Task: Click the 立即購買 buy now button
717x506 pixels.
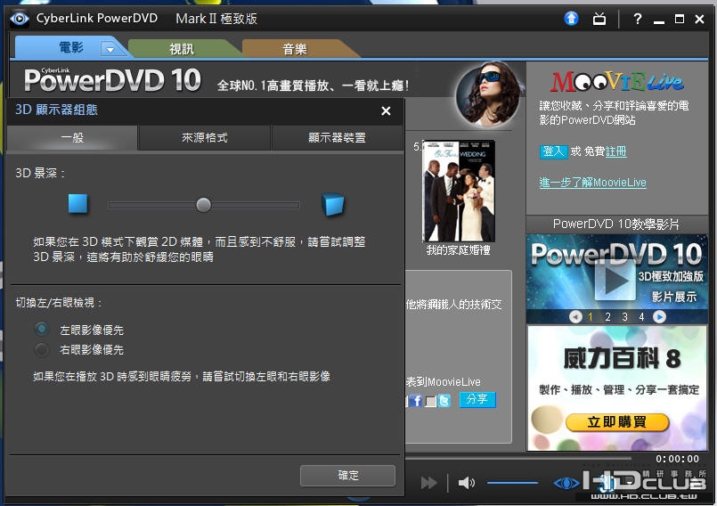Action: (x=617, y=422)
